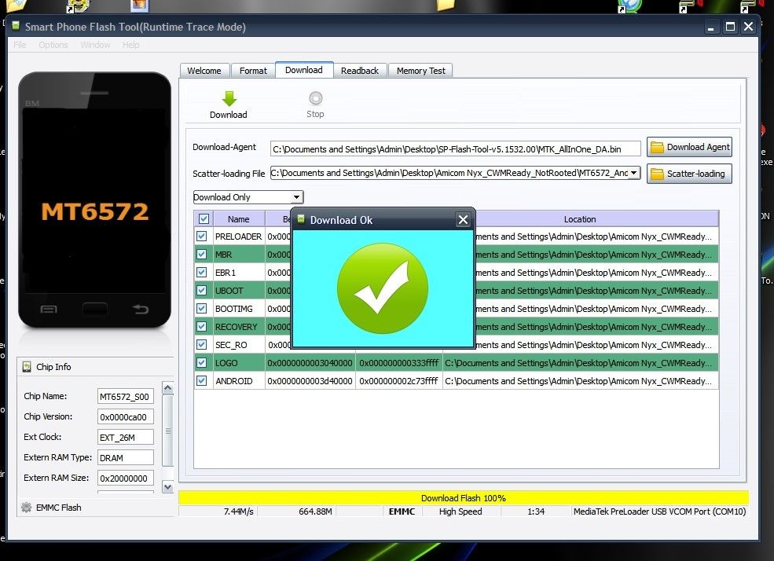This screenshot has height=561, width=774.
Task: Toggle the ANDROID partition checkbox
Action: coord(202,381)
